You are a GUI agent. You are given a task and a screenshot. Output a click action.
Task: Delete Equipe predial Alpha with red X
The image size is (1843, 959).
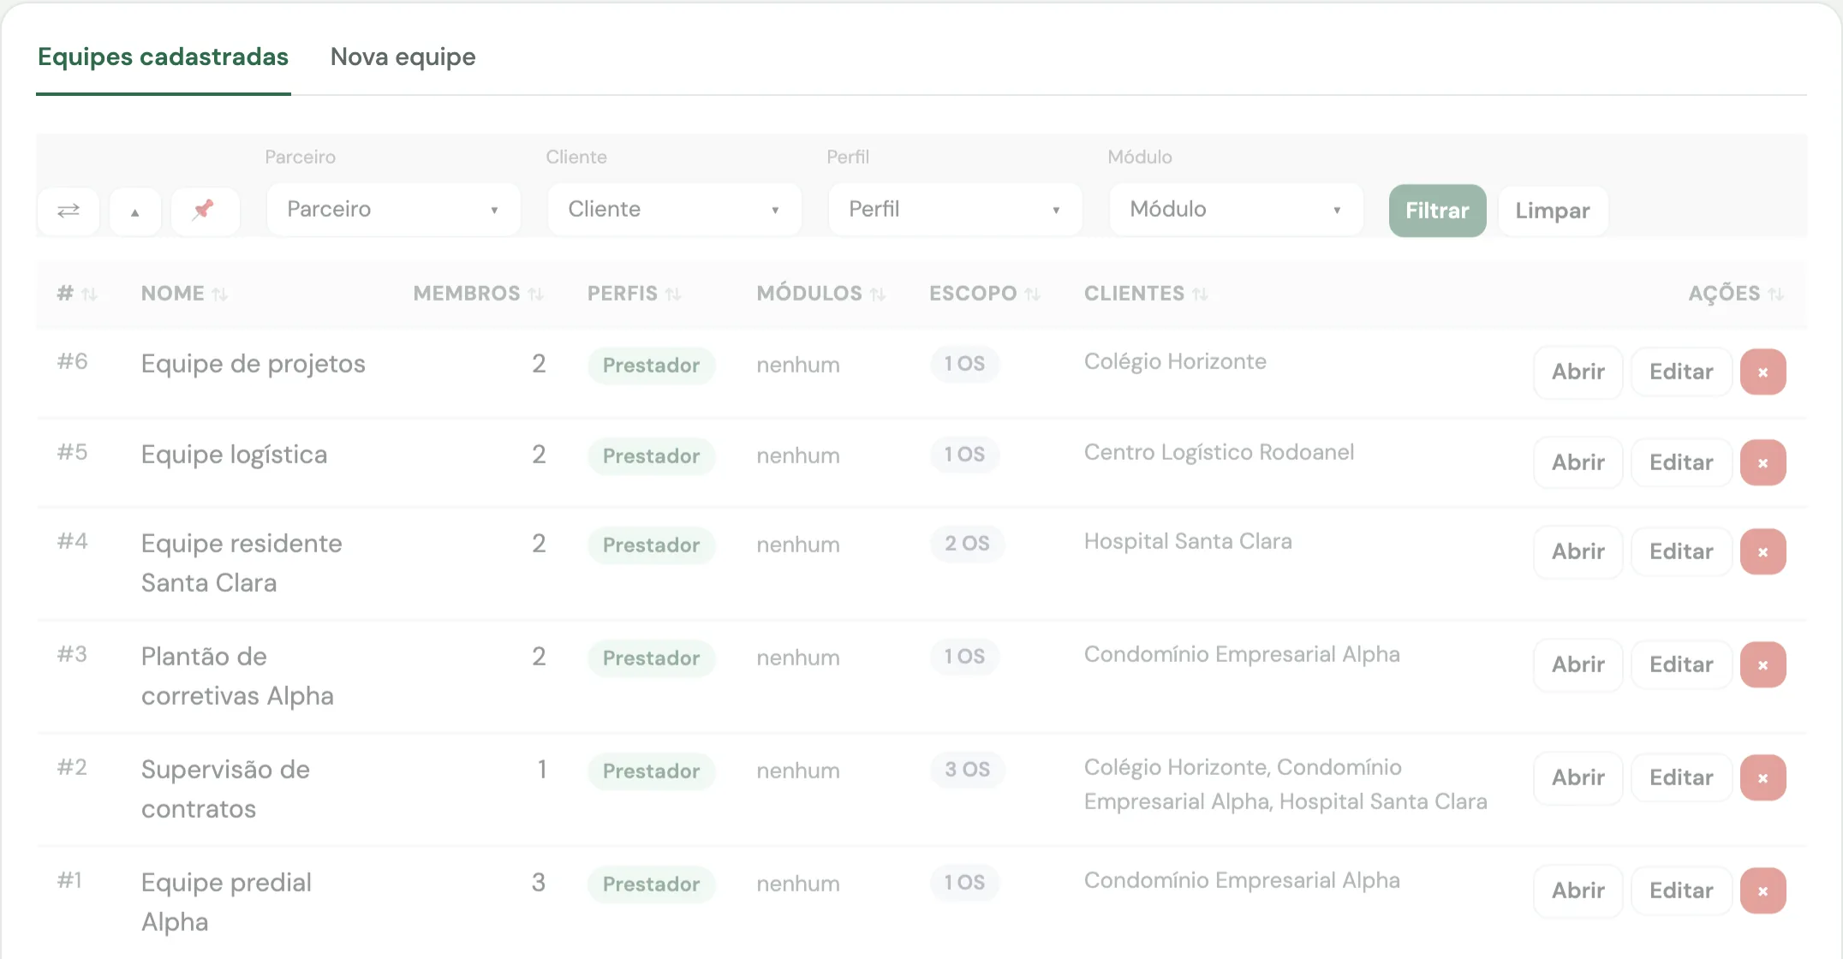click(x=1762, y=891)
